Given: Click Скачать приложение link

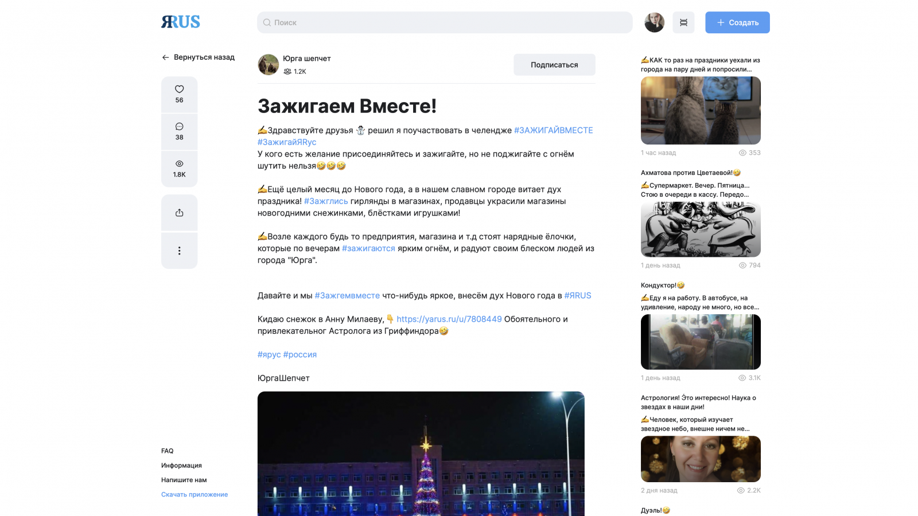Looking at the screenshot, I should [x=195, y=494].
